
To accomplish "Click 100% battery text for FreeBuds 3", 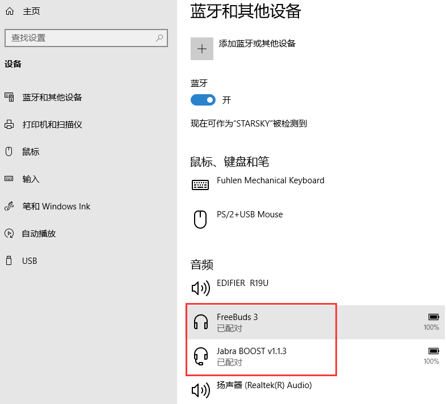I will click(x=431, y=327).
